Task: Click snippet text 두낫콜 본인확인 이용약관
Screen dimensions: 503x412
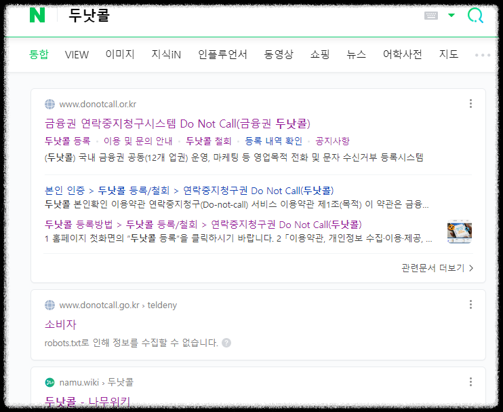Action: (x=237, y=204)
